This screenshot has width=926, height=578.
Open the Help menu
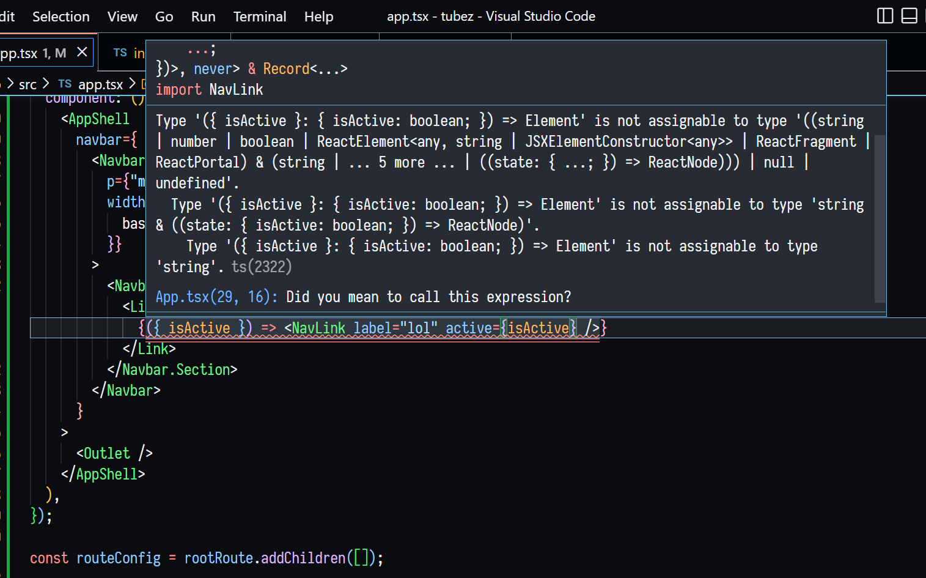tap(318, 17)
